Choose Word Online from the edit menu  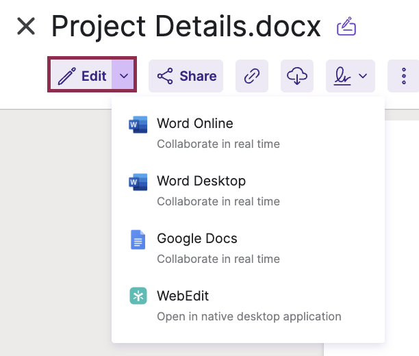(248, 133)
